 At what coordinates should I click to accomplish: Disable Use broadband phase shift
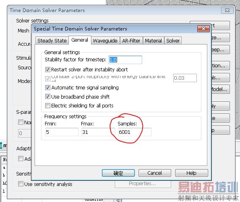(48, 97)
